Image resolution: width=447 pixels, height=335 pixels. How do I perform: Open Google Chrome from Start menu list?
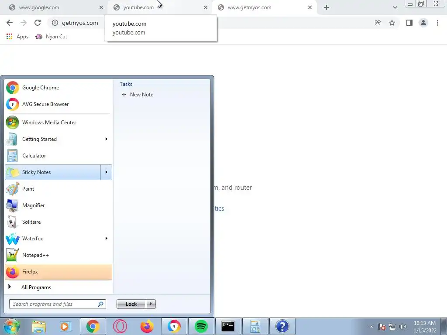pos(58,88)
